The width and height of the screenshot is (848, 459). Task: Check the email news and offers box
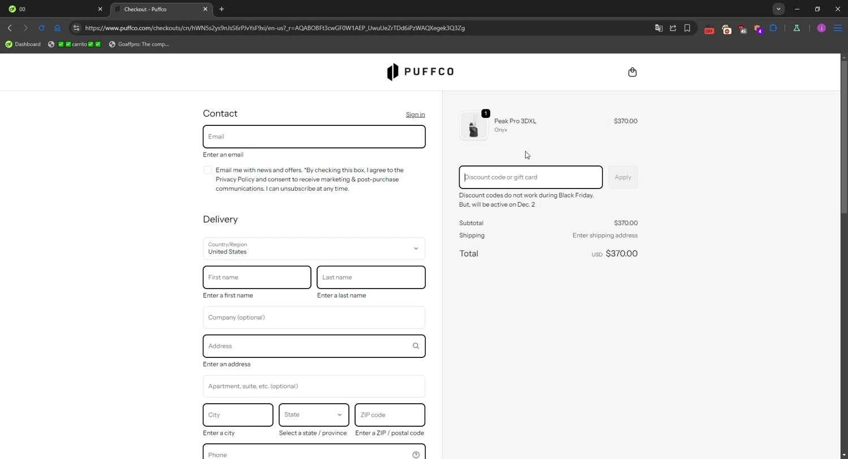point(207,170)
